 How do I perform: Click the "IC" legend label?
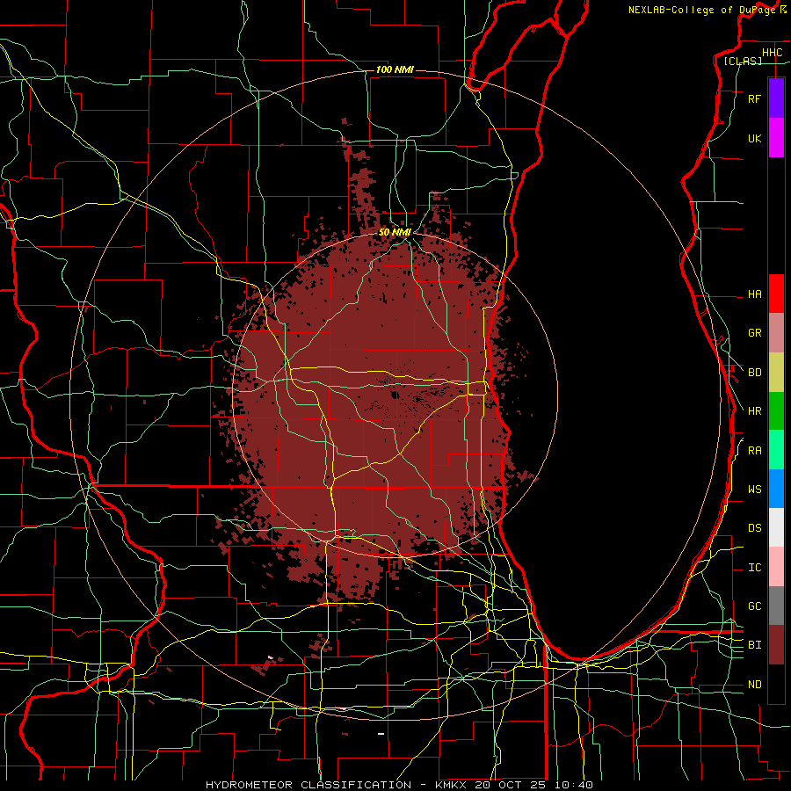click(x=754, y=568)
